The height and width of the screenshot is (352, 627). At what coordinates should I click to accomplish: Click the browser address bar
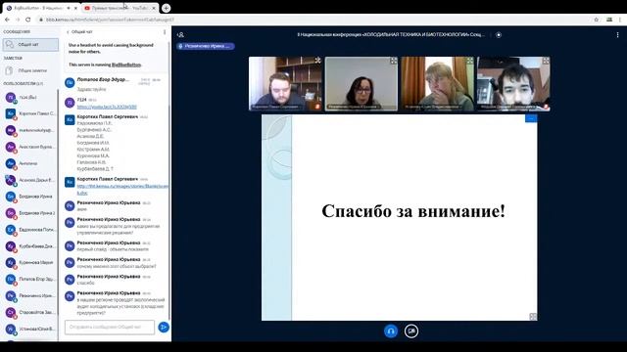[x=312, y=20]
